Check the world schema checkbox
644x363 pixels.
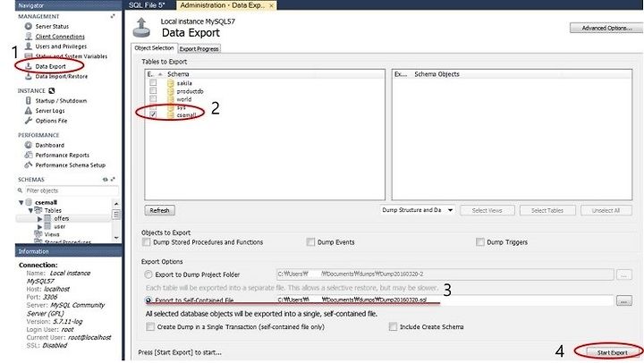click(x=153, y=99)
